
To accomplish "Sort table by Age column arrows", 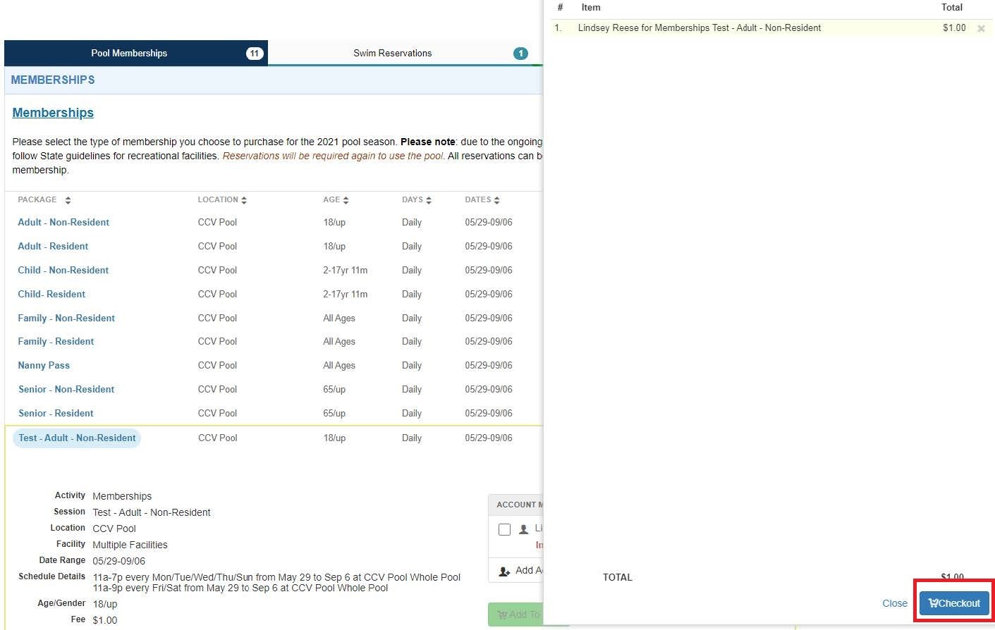I will pyautogui.click(x=346, y=201).
